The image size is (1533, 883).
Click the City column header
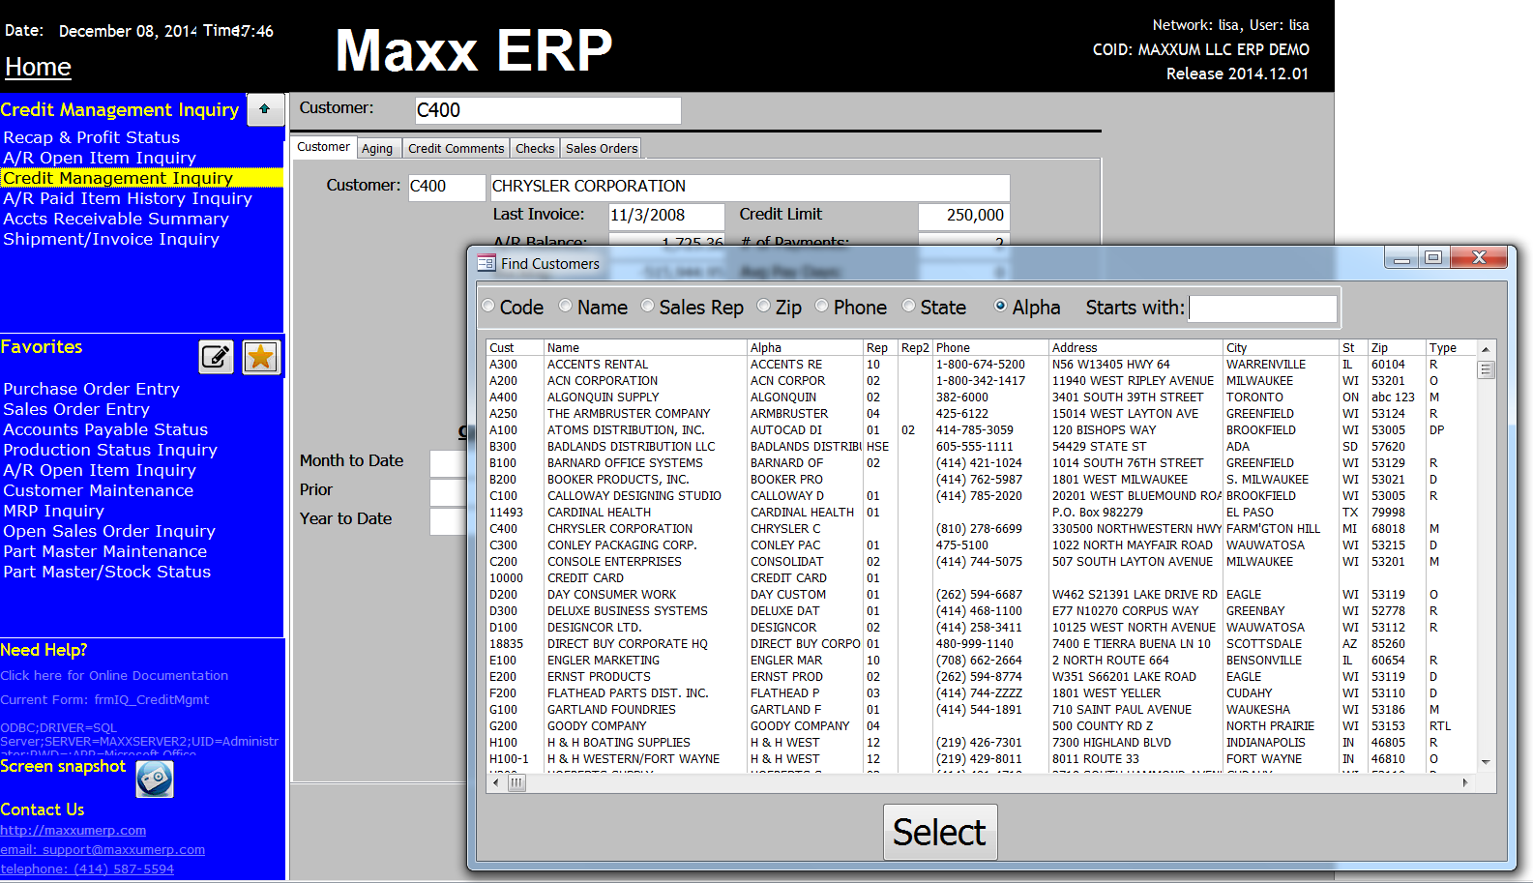point(1282,348)
